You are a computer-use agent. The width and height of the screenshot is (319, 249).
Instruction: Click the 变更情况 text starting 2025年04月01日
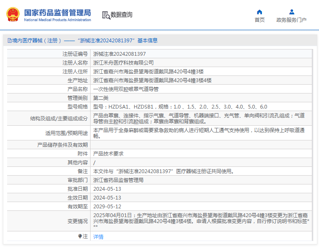201,221
